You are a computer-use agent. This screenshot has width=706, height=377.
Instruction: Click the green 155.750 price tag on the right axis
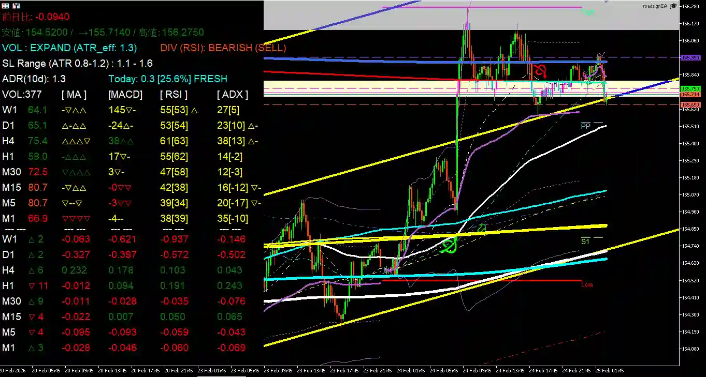pos(690,89)
